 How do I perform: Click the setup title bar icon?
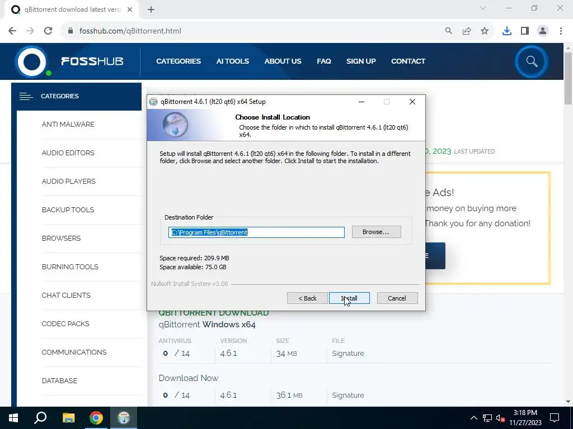click(153, 102)
